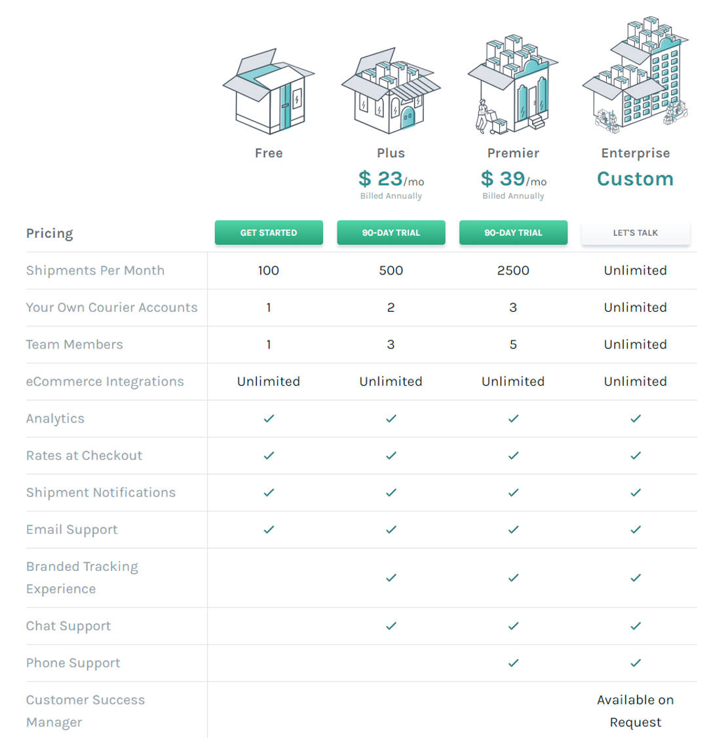Click Branded Tracking checkmark under Enterprise

pos(636,578)
